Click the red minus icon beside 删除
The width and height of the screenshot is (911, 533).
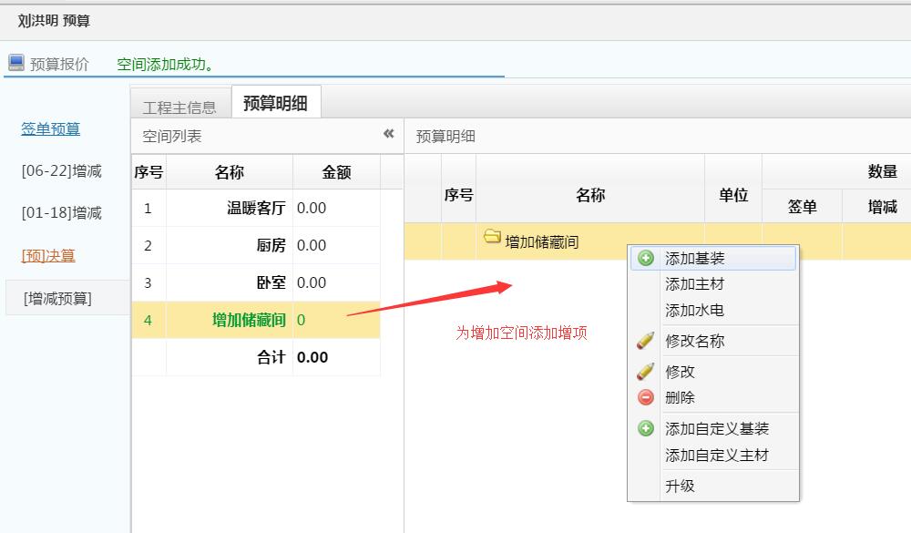pyautogui.click(x=646, y=397)
